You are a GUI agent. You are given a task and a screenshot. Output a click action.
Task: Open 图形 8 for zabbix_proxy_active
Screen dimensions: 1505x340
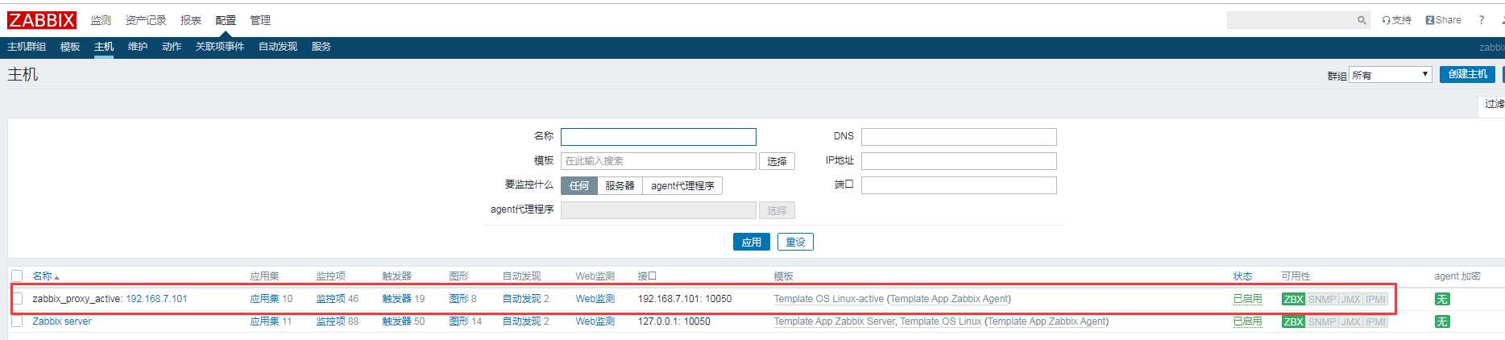[x=458, y=298]
